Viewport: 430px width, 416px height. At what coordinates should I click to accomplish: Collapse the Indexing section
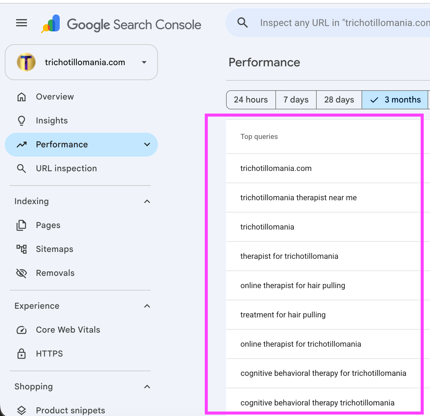tap(147, 201)
